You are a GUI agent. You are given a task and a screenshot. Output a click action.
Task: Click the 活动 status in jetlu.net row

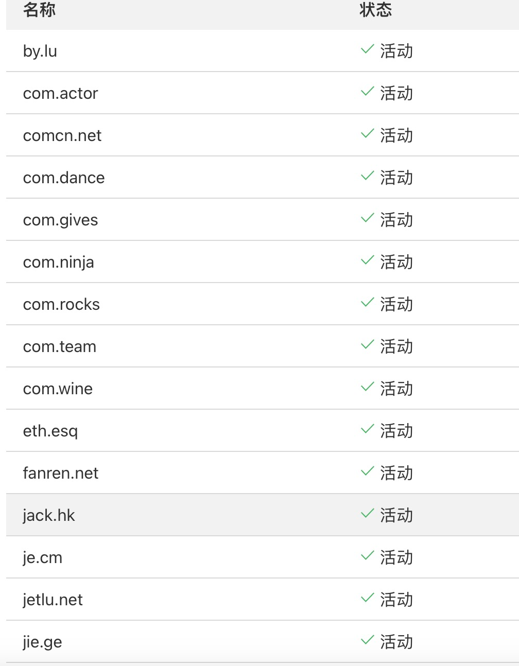396,600
